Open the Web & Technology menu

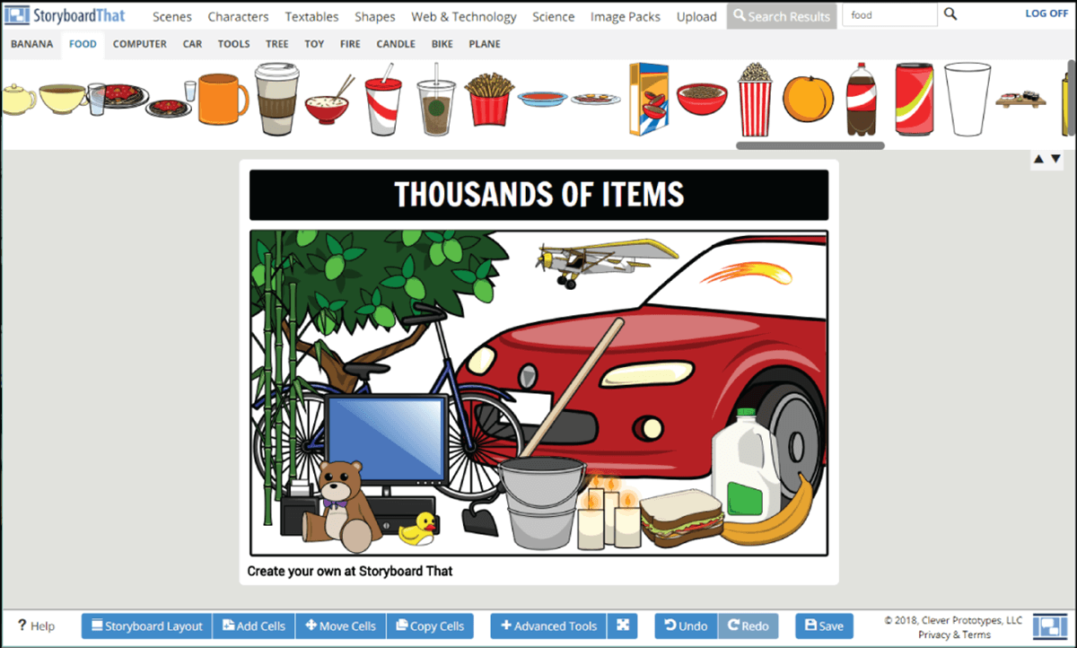463,16
